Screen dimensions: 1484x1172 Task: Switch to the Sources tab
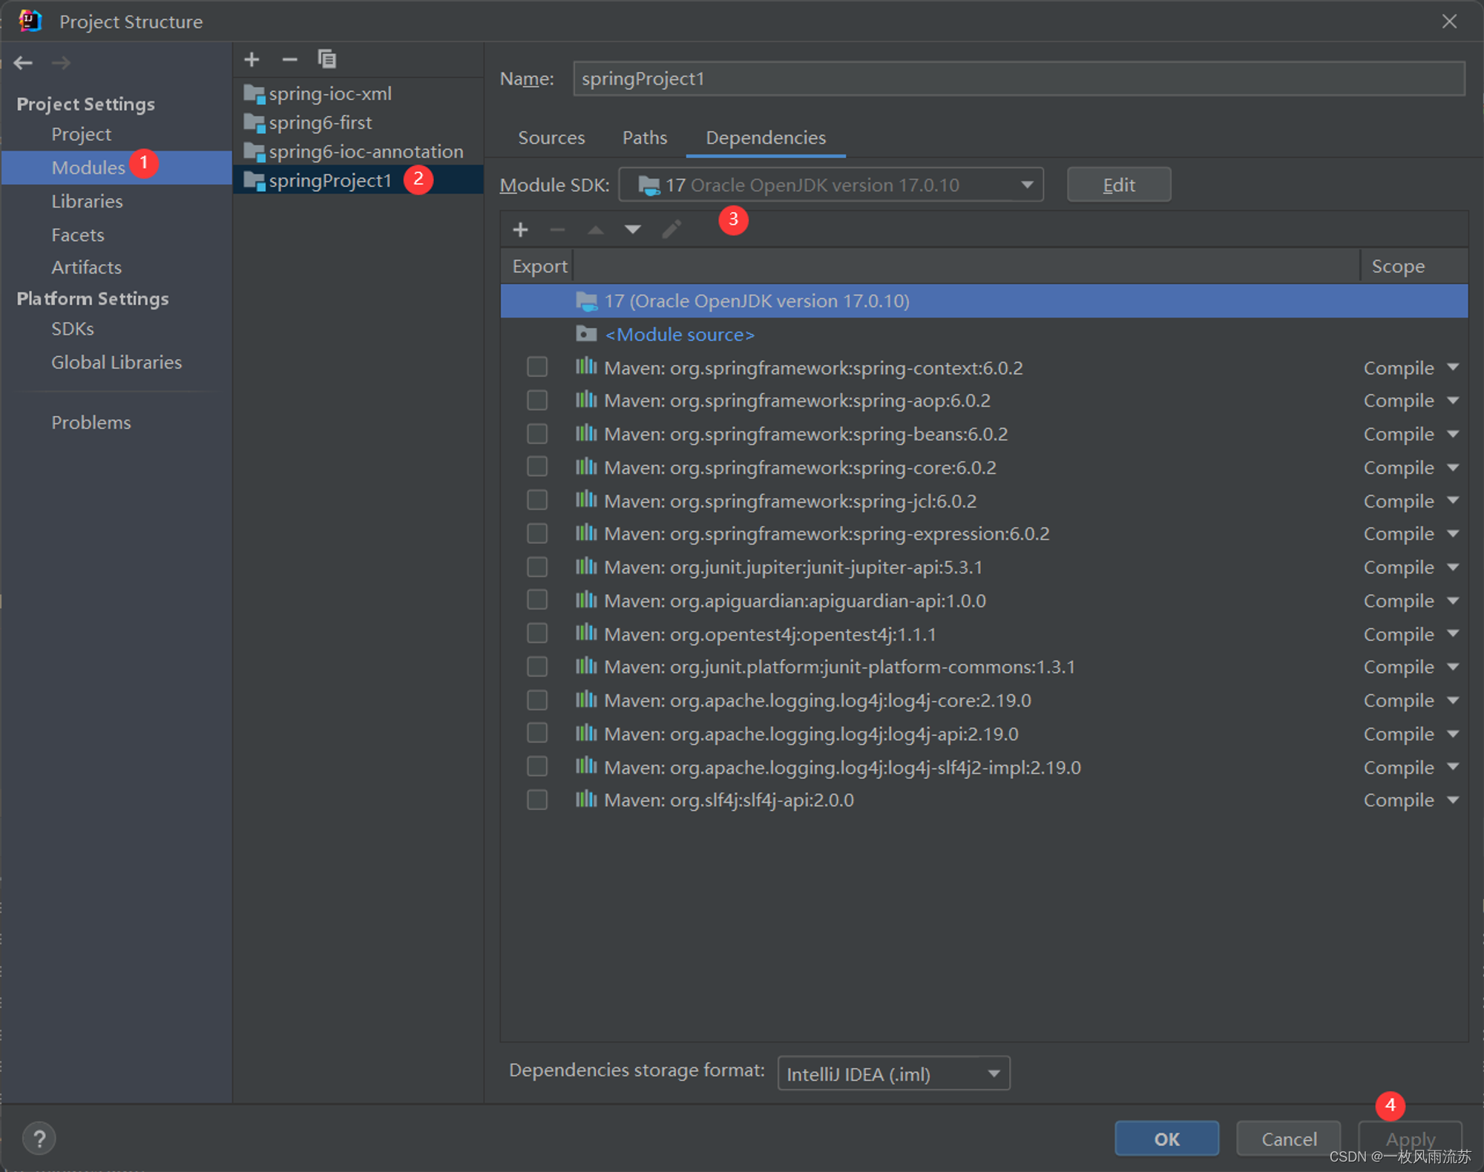[551, 138]
